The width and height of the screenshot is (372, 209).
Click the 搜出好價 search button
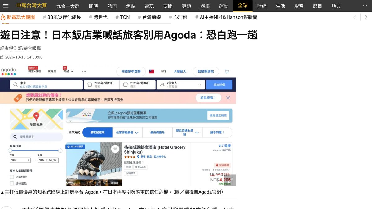(219, 85)
